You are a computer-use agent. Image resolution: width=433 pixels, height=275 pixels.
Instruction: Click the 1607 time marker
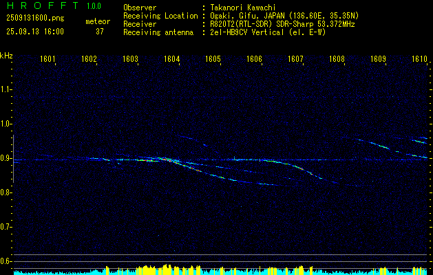coord(296,58)
